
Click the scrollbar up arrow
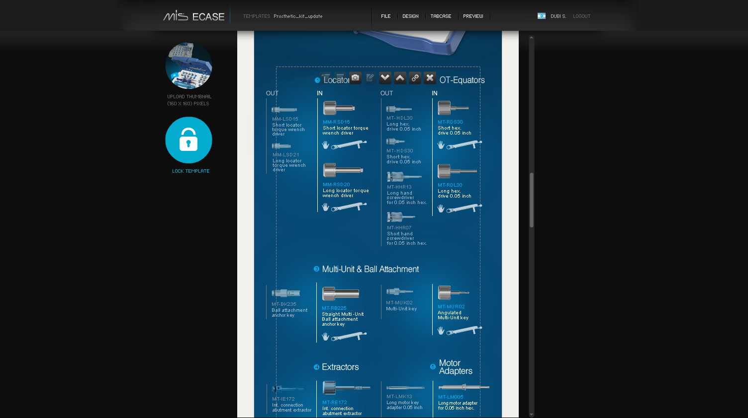(531, 37)
